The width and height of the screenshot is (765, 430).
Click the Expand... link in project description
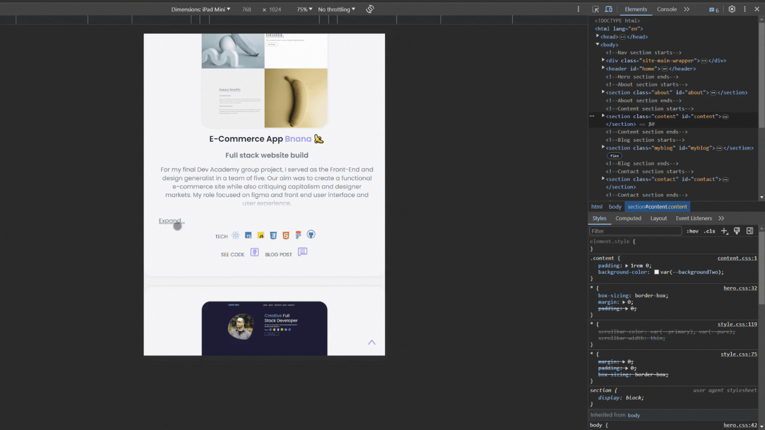tap(171, 221)
